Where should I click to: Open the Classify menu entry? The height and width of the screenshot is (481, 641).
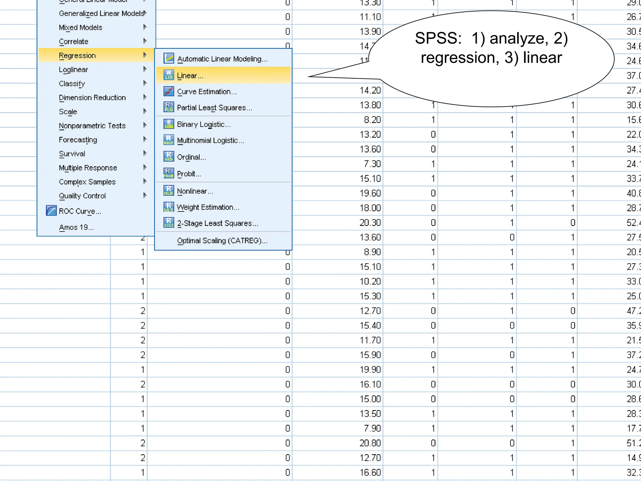(96, 84)
